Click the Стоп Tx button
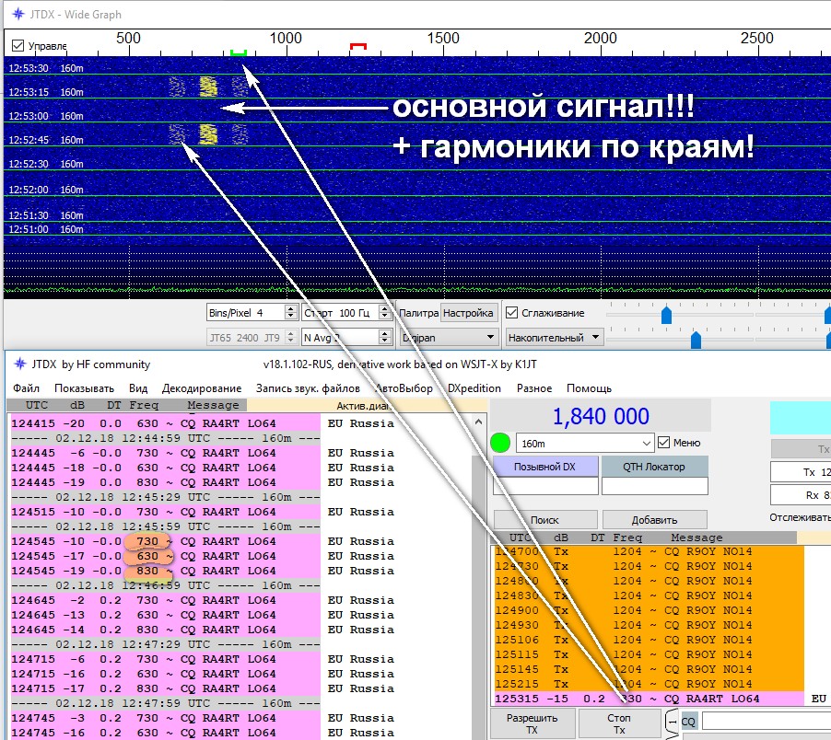The image size is (831, 740). pyautogui.click(x=618, y=723)
